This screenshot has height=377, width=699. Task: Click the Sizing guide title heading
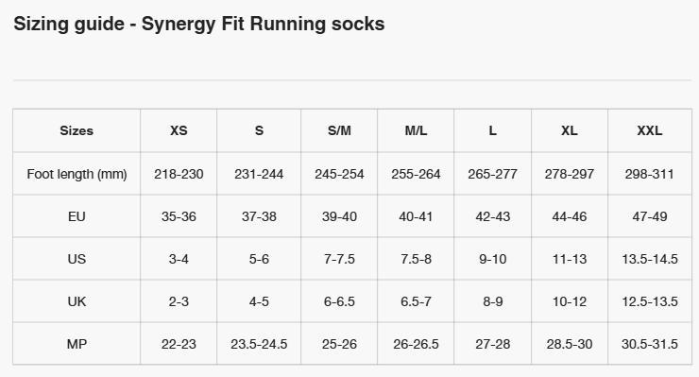pos(198,24)
